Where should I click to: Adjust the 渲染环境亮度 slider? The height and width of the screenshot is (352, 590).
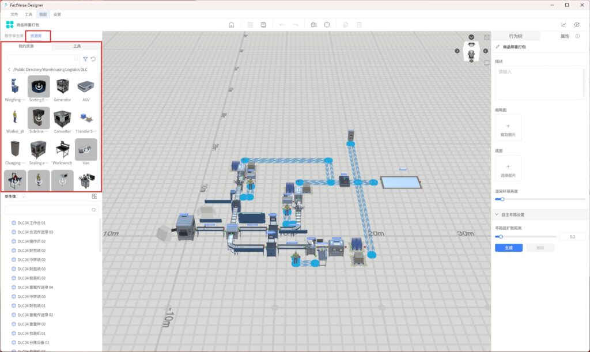click(502, 199)
